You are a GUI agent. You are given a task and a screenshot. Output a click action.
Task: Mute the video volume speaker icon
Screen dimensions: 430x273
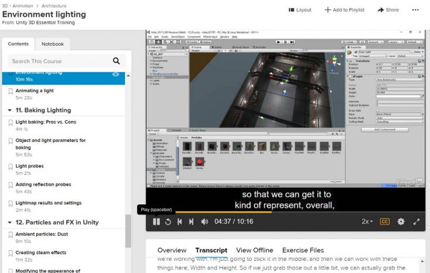tap(204, 222)
